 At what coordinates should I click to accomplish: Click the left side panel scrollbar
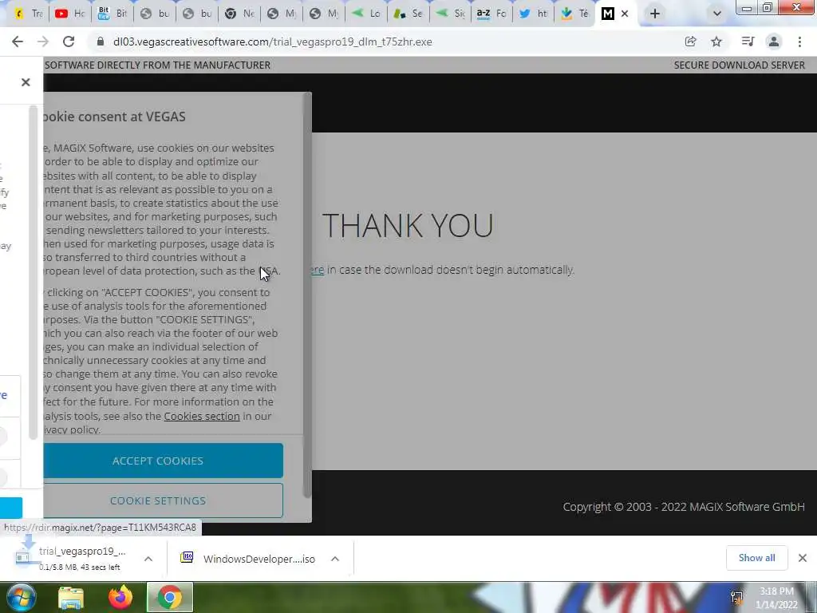33,272
